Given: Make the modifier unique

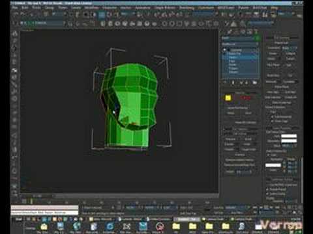Looking at the screenshot, I should pyautogui.click(x=241, y=83).
